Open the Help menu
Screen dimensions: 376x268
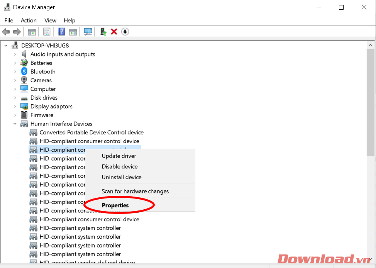(69, 20)
